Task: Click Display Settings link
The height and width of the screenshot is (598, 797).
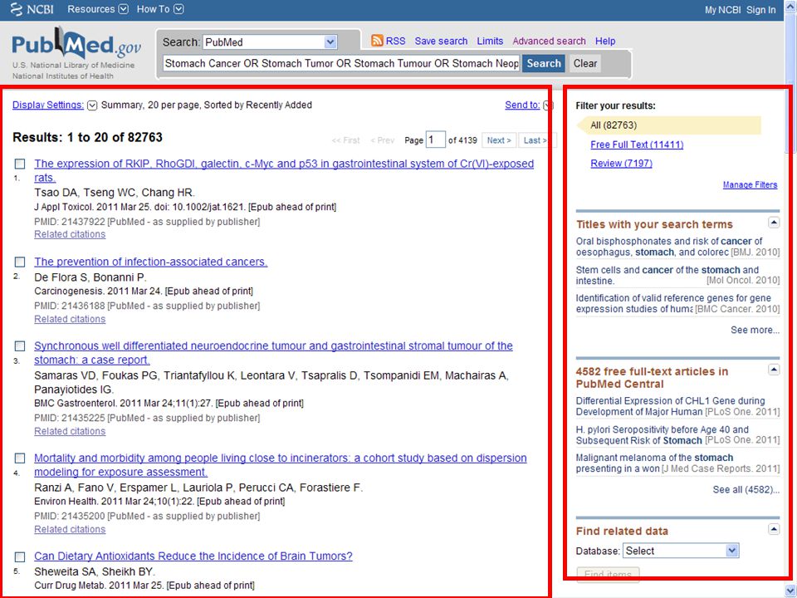Action: tap(48, 105)
